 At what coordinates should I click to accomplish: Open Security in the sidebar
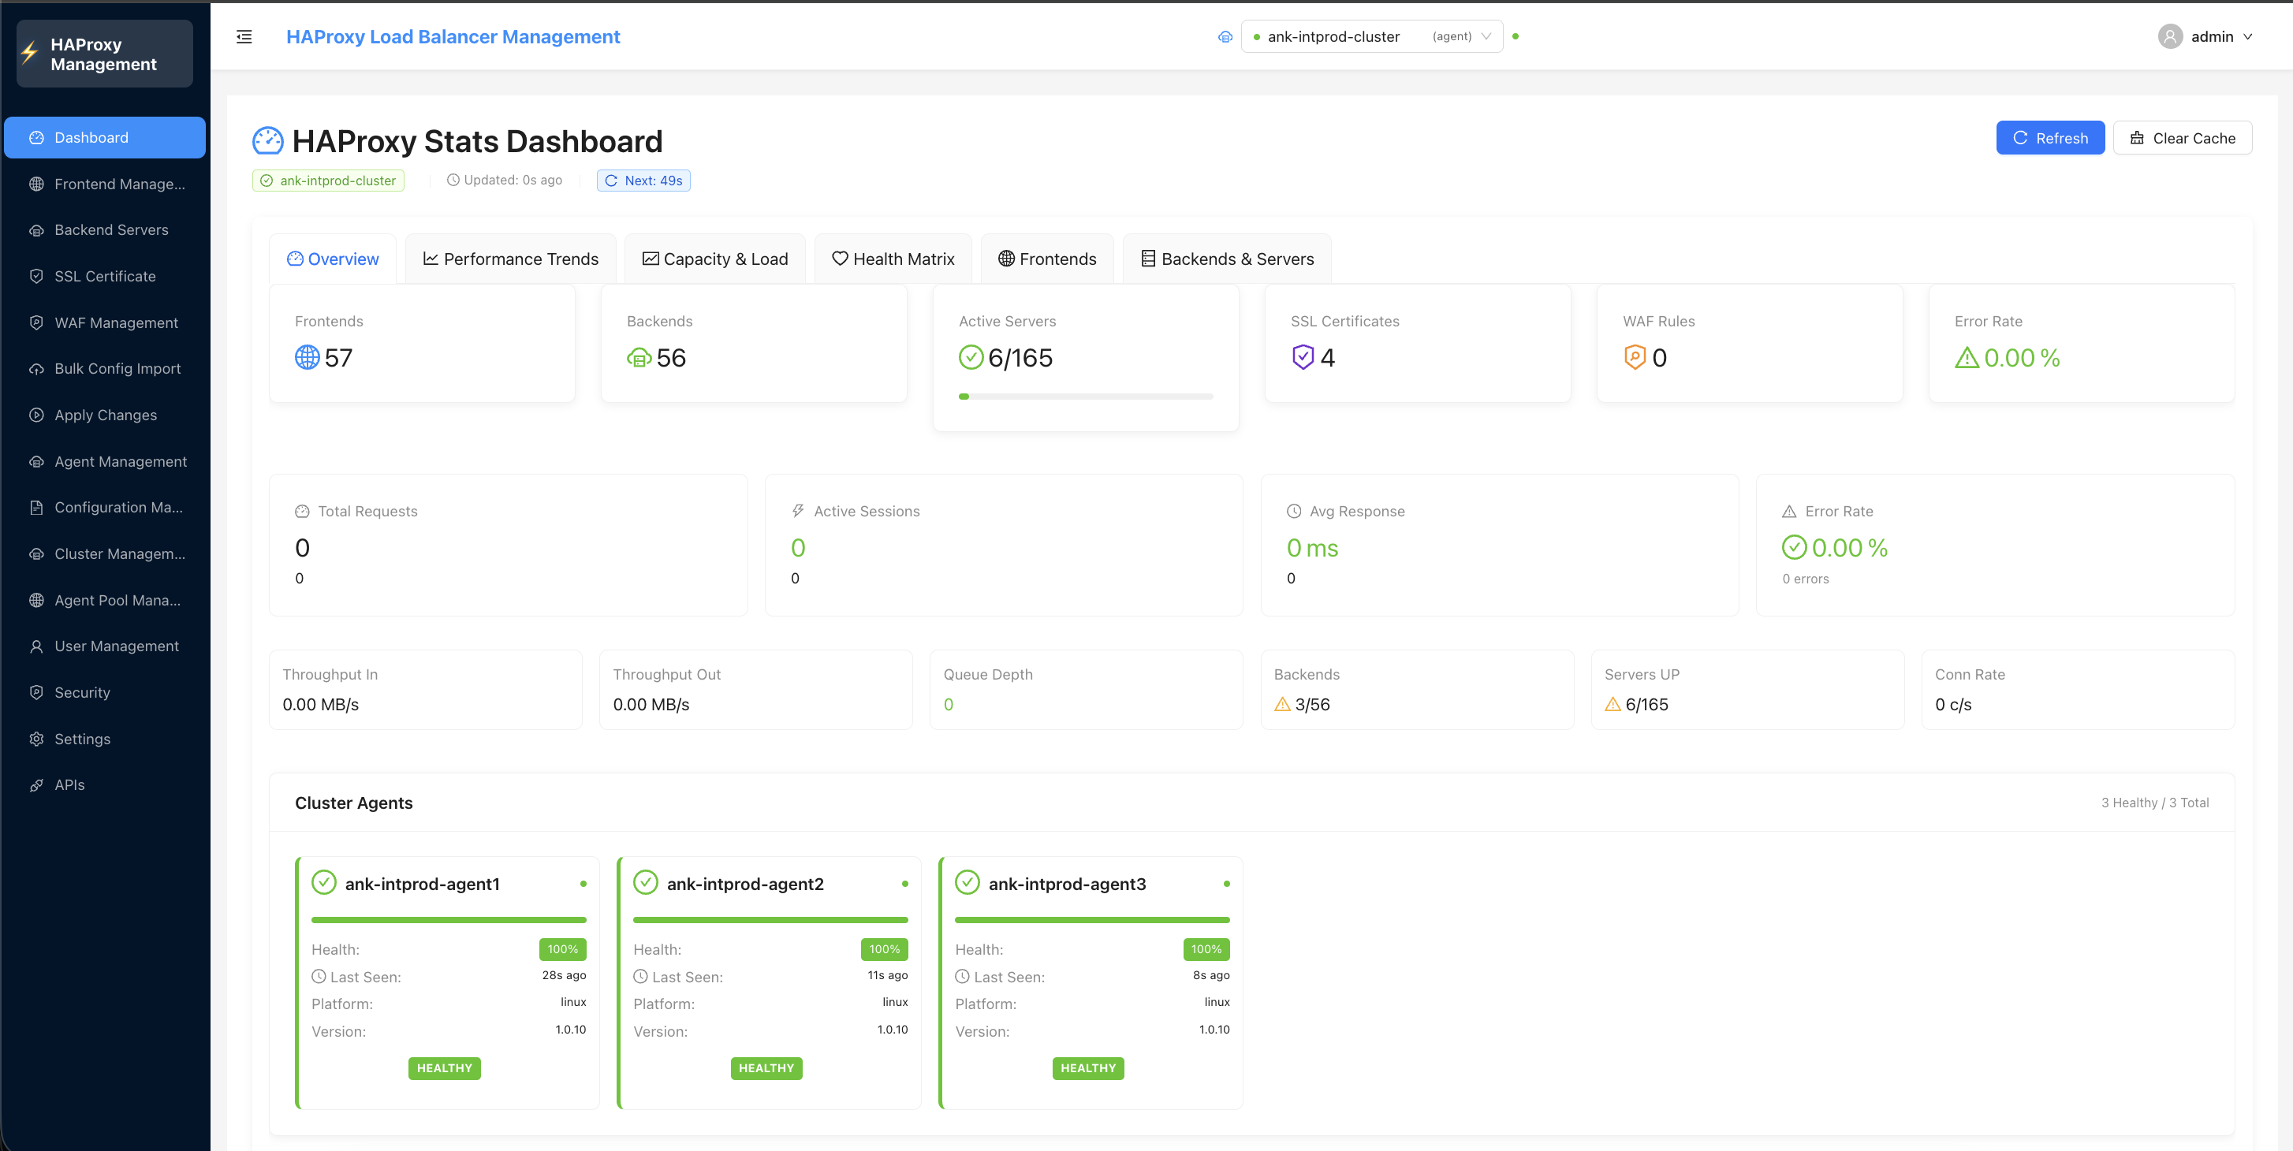coord(105,692)
